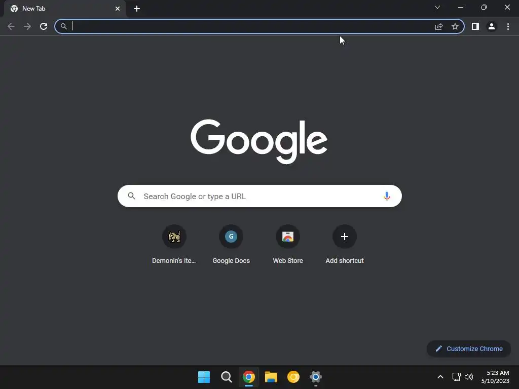Open taskbar Search

point(227,377)
